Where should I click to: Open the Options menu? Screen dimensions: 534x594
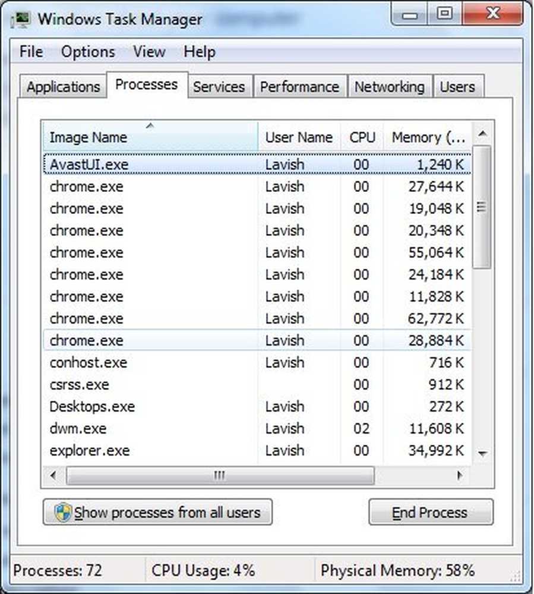pos(88,52)
